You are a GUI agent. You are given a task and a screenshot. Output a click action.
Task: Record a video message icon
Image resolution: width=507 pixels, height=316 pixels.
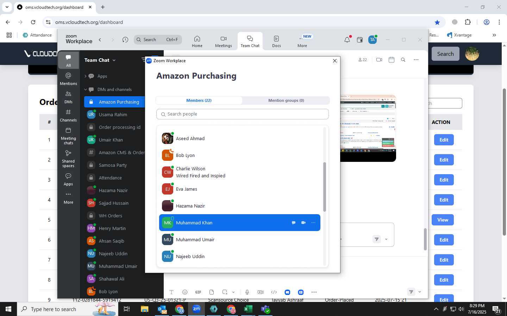[x=261, y=292]
